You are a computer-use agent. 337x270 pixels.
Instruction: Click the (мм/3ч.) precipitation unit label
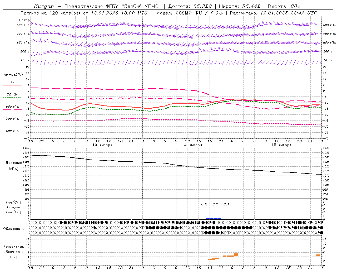(14, 202)
